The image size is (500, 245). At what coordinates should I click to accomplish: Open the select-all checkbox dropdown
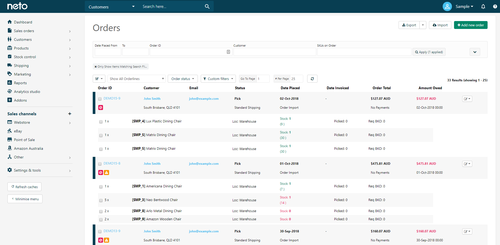(99, 79)
